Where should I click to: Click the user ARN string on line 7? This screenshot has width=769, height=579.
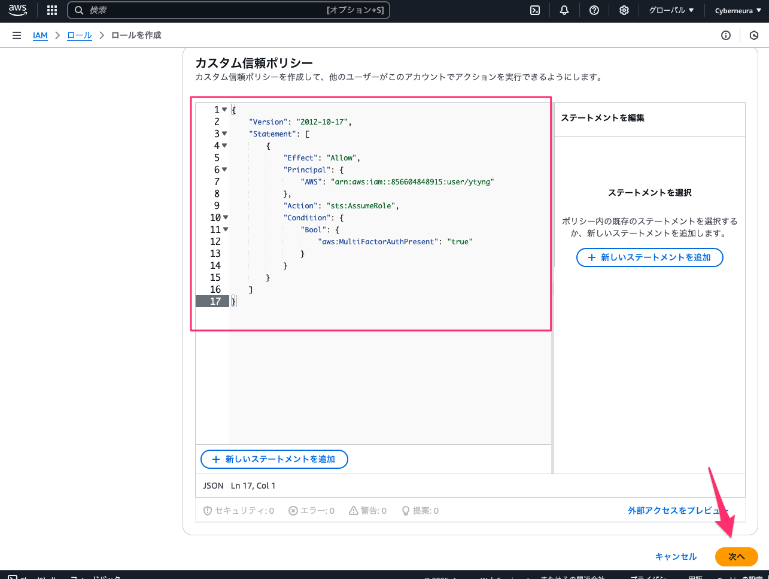coord(412,181)
